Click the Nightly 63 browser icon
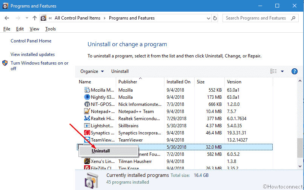 [x=87, y=97]
